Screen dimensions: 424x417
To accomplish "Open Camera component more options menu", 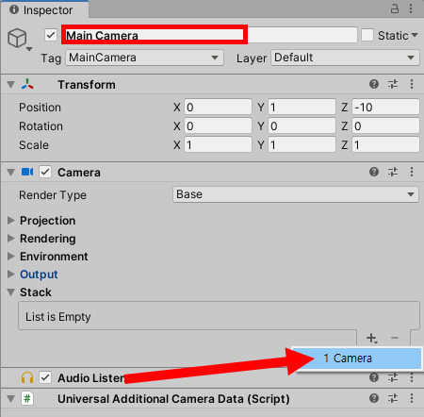I will [412, 172].
